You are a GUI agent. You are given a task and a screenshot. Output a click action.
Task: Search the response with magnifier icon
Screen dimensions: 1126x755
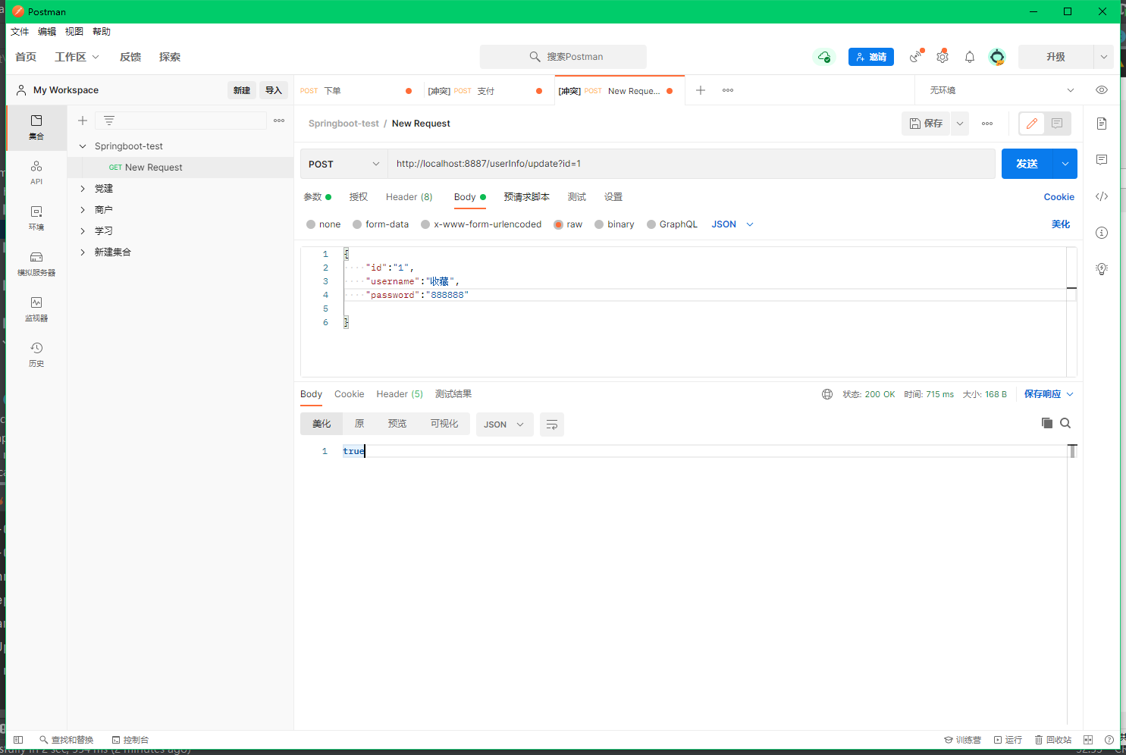tap(1065, 423)
